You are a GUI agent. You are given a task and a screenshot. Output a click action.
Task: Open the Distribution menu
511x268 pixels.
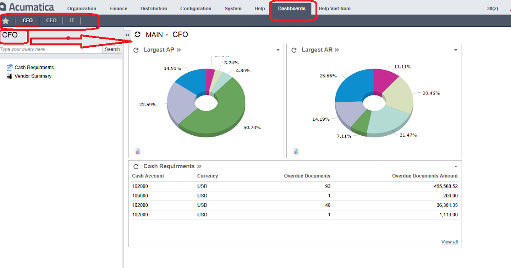[153, 8]
